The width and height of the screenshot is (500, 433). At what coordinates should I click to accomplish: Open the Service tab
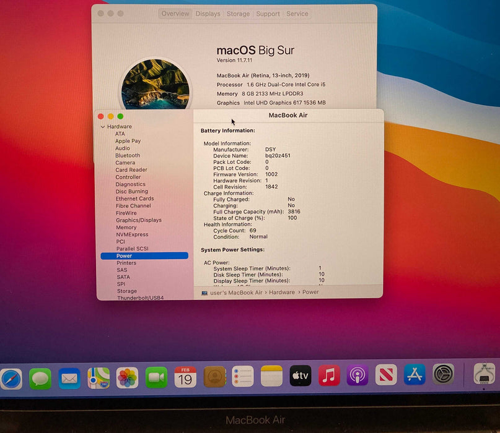click(x=297, y=14)
